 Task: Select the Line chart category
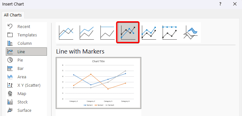(26, 52)
